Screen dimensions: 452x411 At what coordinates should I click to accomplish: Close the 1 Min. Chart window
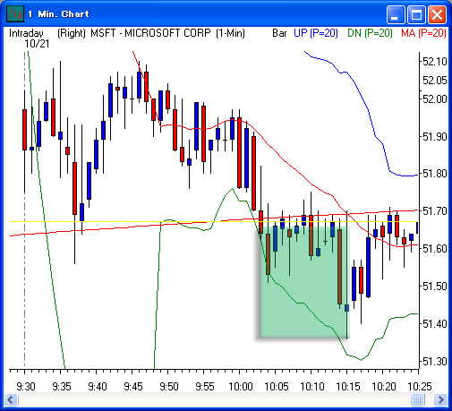pyautogui.click(x=437, y=14)
